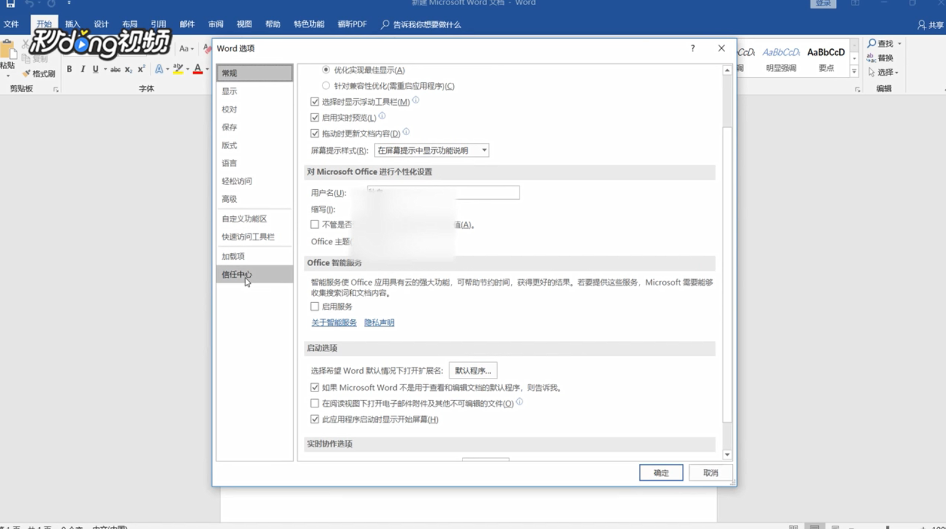
Task: Click the 默认程序... button
Action: (473, 370)
